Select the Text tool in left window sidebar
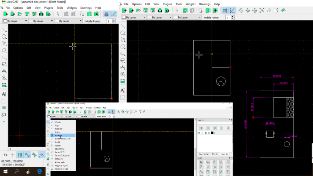 point(4,94)
